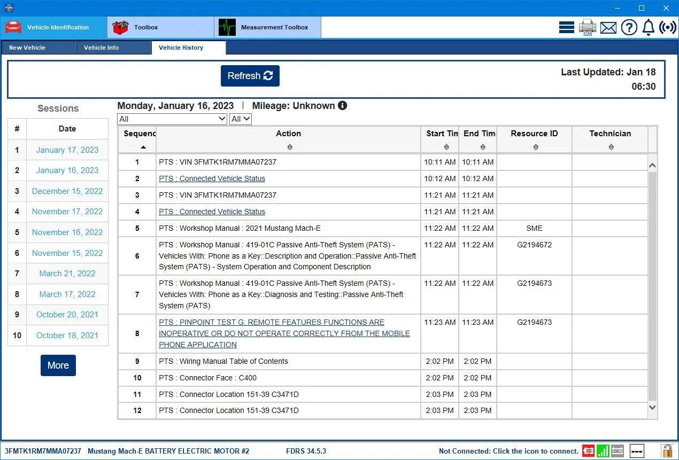Viewport: 679px width, 460px height.
Task: Open PINPOINT TEST G link
Action: tap(284, 333)
